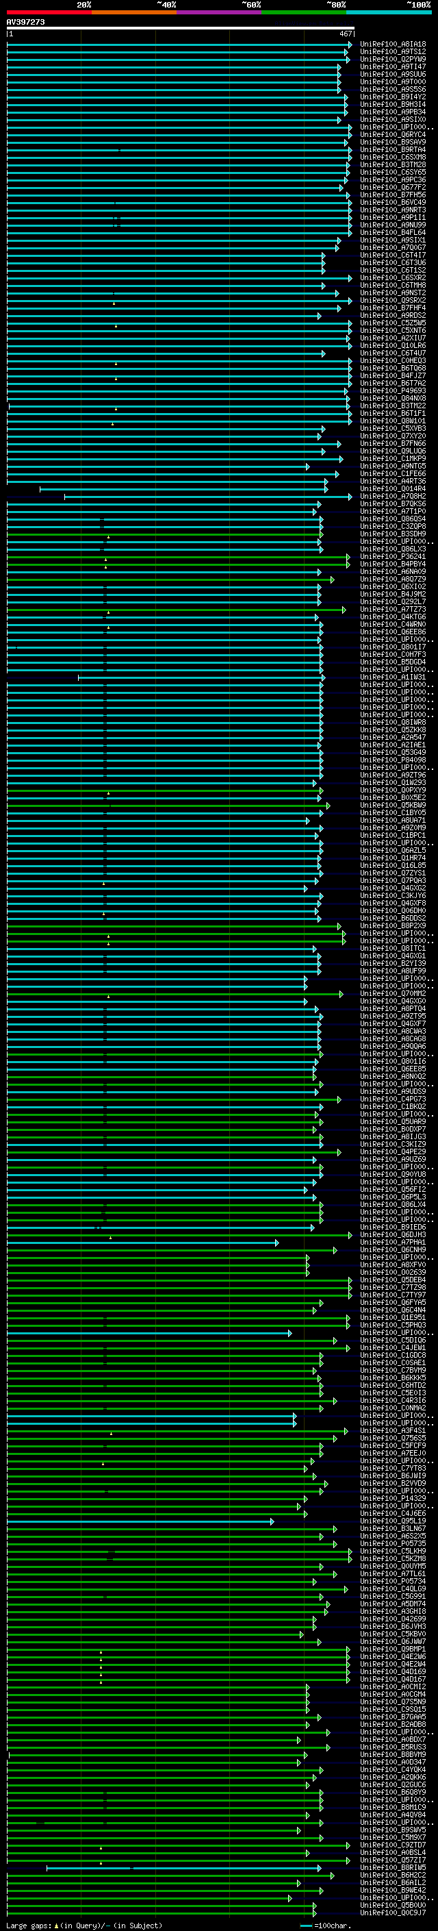Image resolution: width=438 pixels, height=1931 pixels.
Task: Click hit label UniRef100_Q7XY20
Action: (393, 436)
